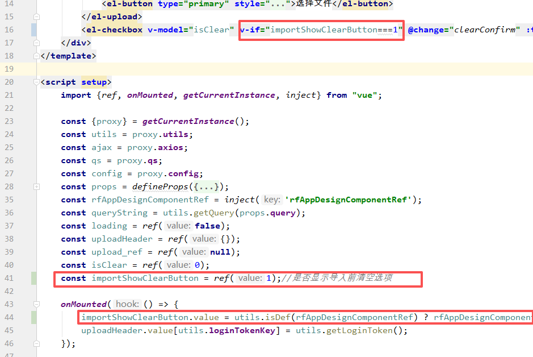This screenshot has height=357, width=533.
Task: Click the blue change marker at line 16
Action: (33, 30)
